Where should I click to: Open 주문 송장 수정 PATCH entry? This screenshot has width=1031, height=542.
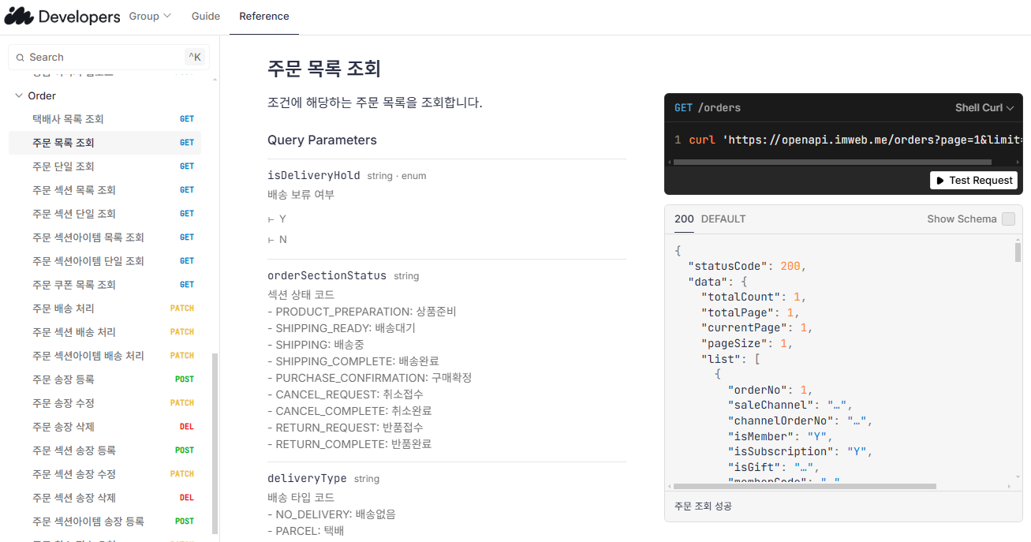click(x=105, y=403)
